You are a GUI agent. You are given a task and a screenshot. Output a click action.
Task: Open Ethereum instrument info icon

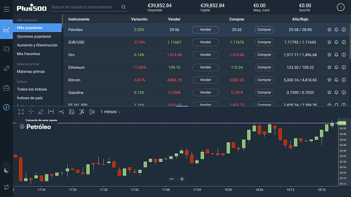pos(343,67)
